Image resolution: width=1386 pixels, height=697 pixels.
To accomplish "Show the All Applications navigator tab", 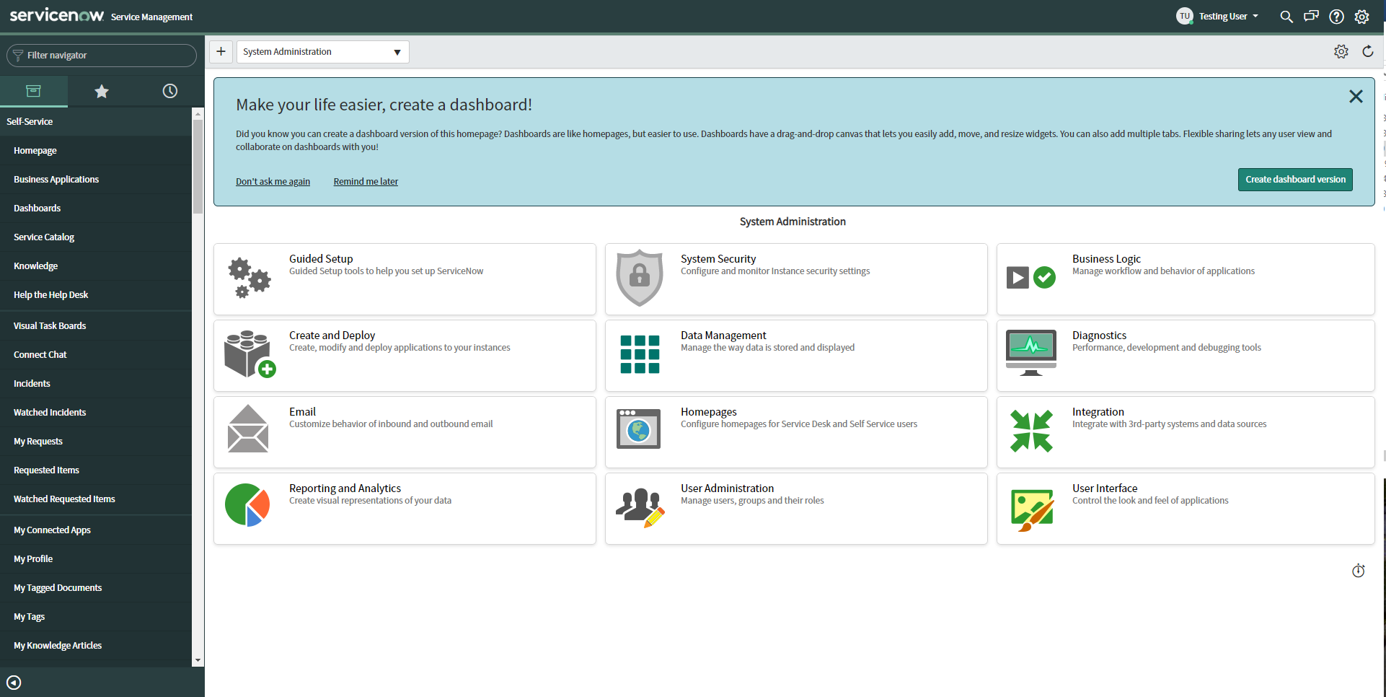I will point(34,91).
